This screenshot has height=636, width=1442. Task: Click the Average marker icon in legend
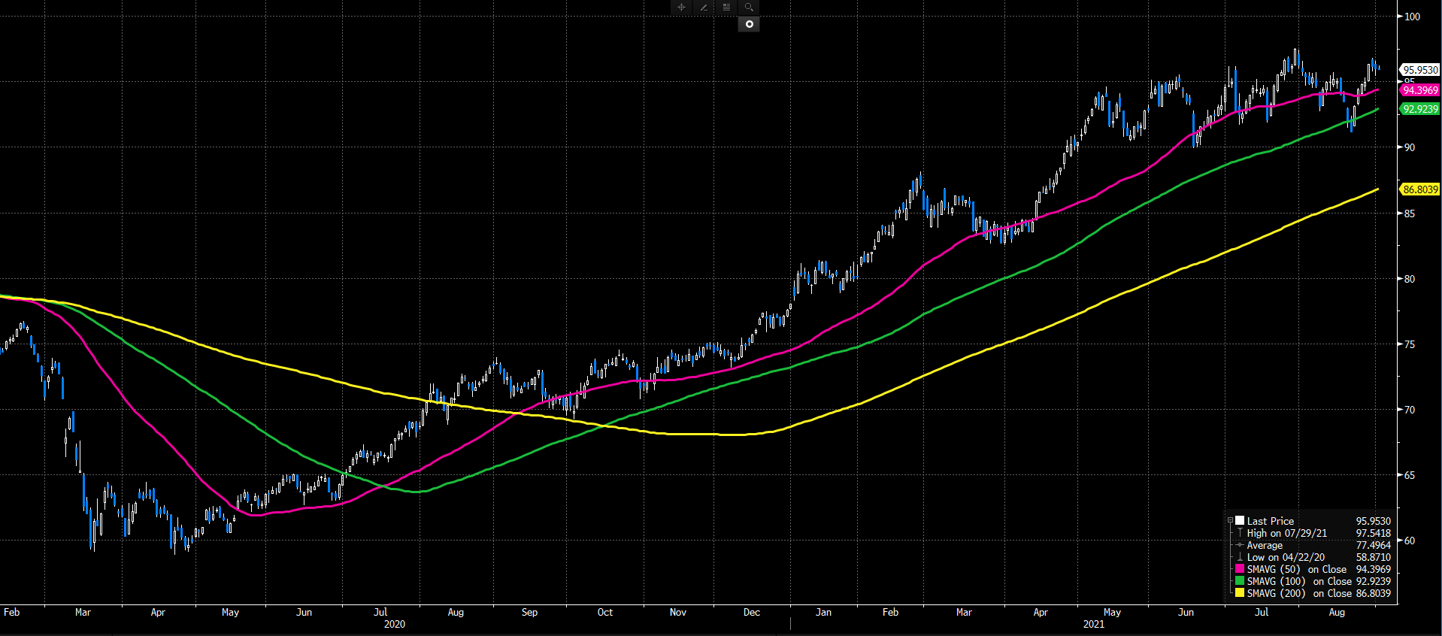[x=1240, y=545]
